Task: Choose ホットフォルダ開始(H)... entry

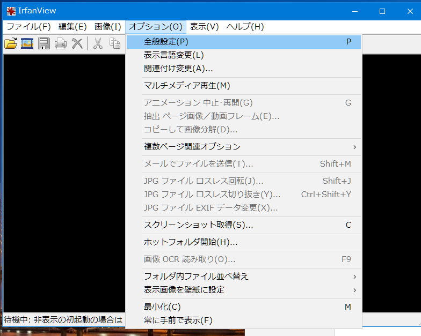Action: click(x=244, y=242)
